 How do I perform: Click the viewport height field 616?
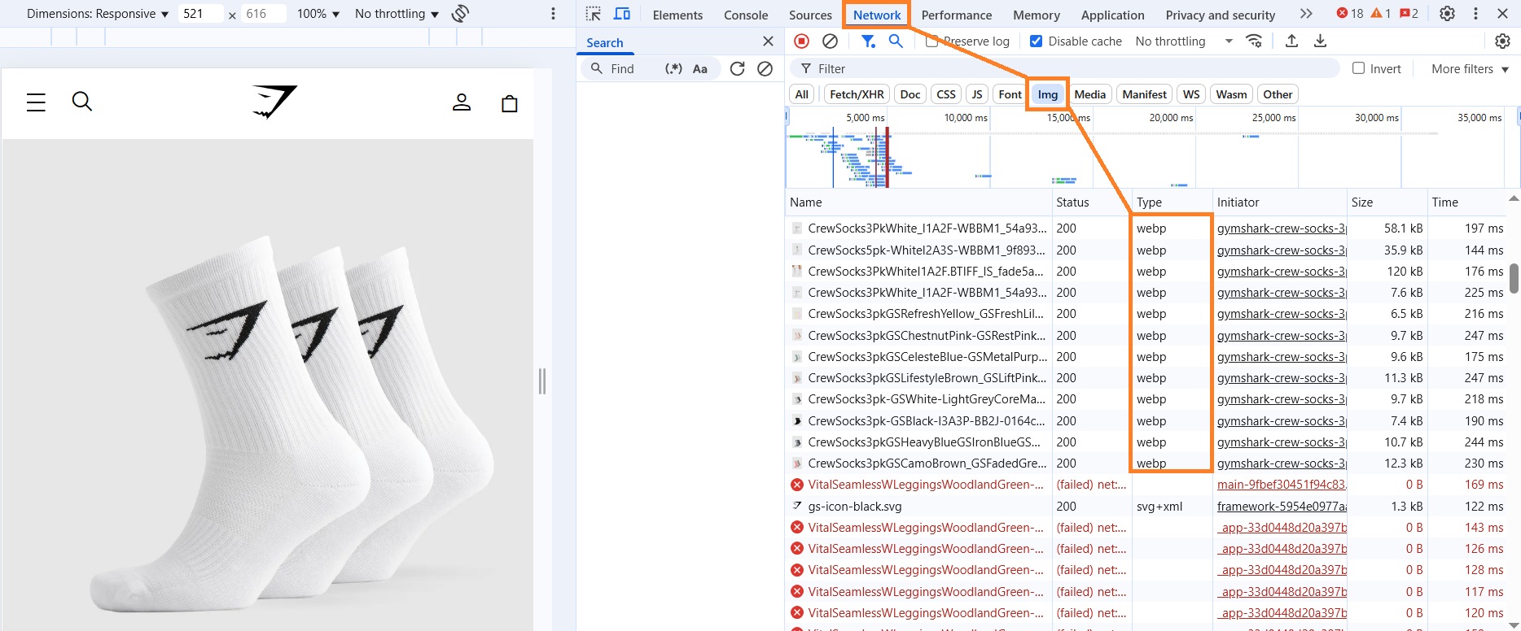pyautogui.click(x=263, y=14)
